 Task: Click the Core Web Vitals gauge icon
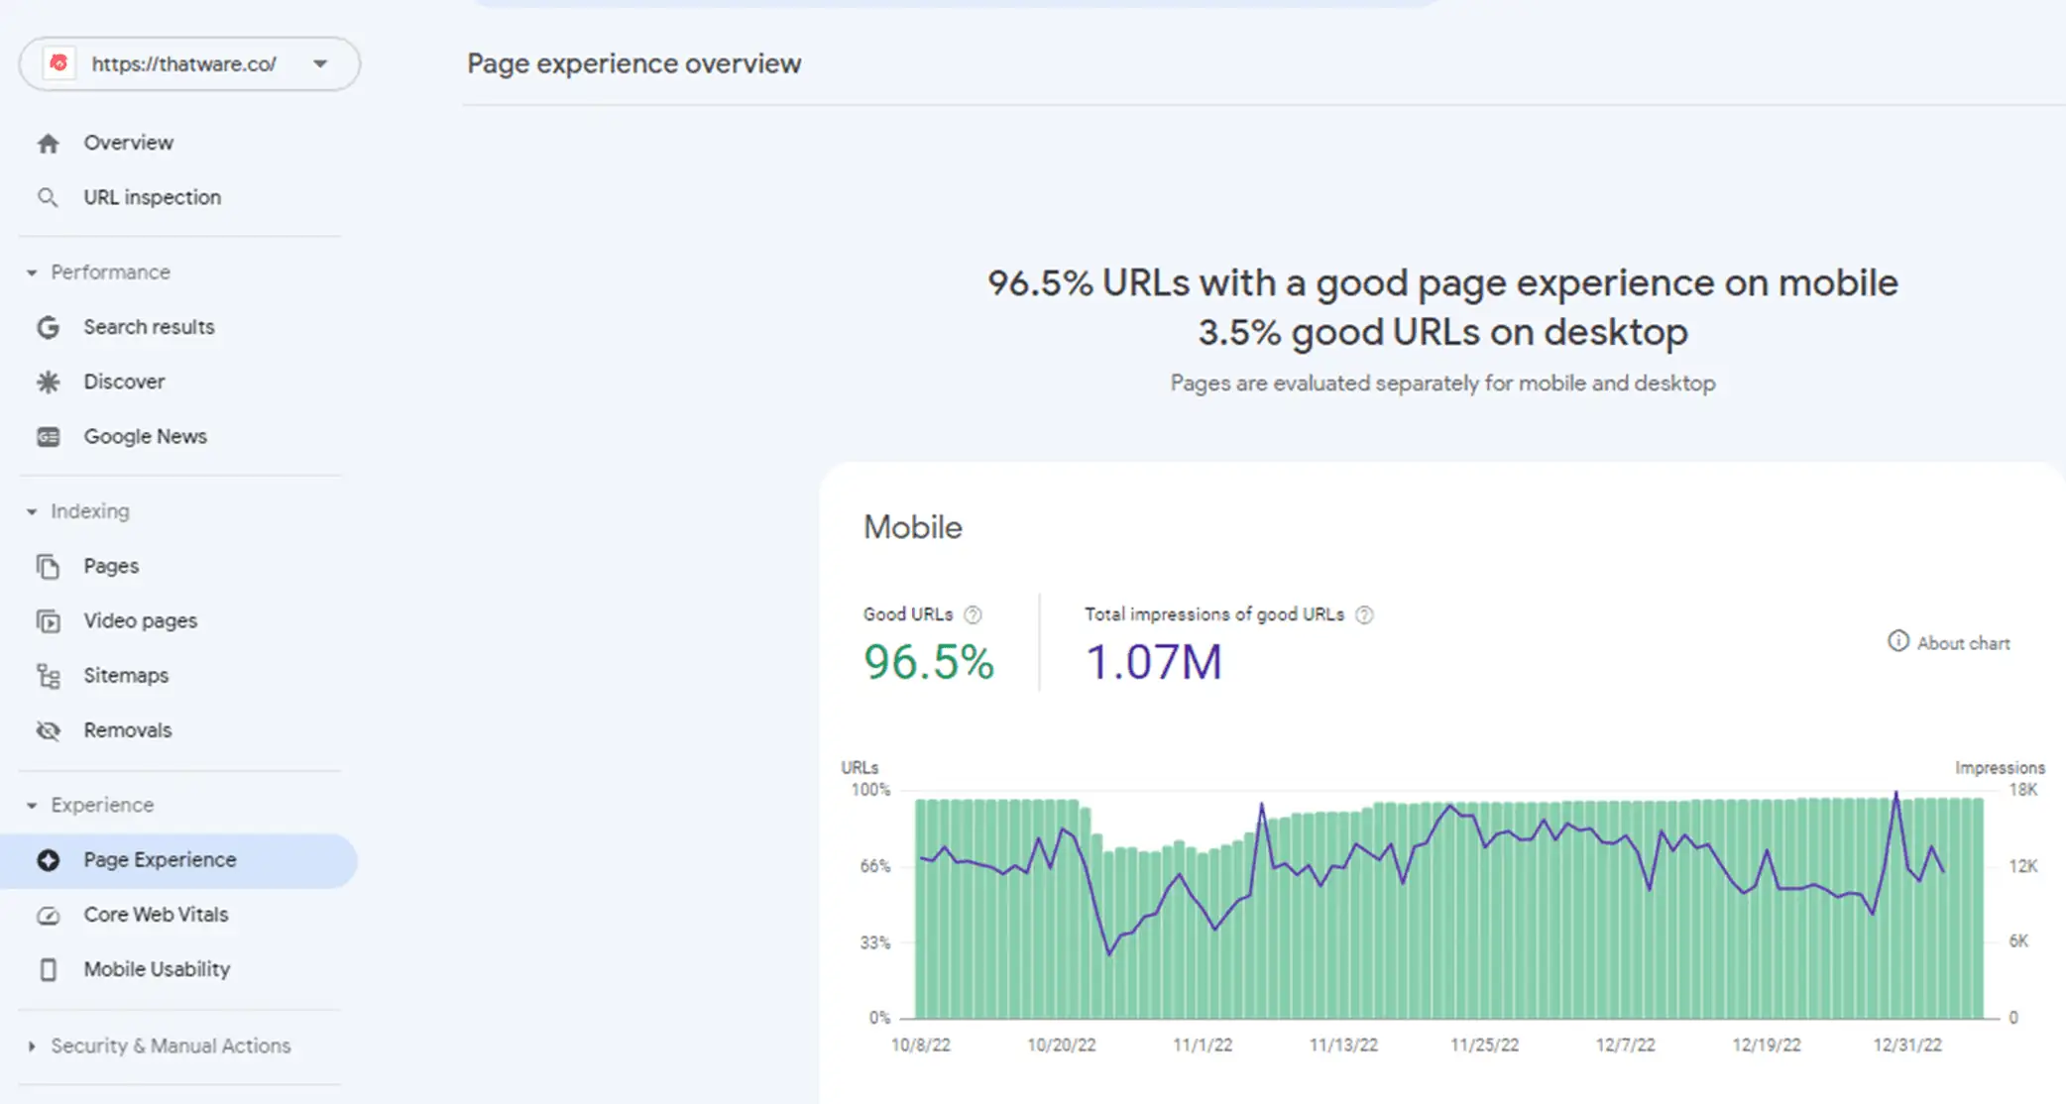coord(48,915)
